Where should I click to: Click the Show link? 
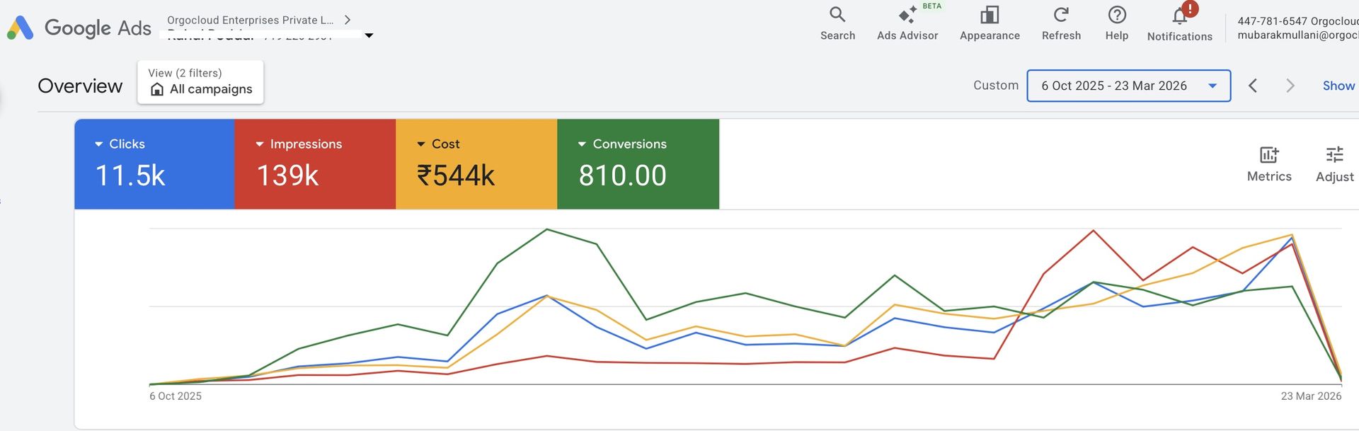[x=1338, y=86]
